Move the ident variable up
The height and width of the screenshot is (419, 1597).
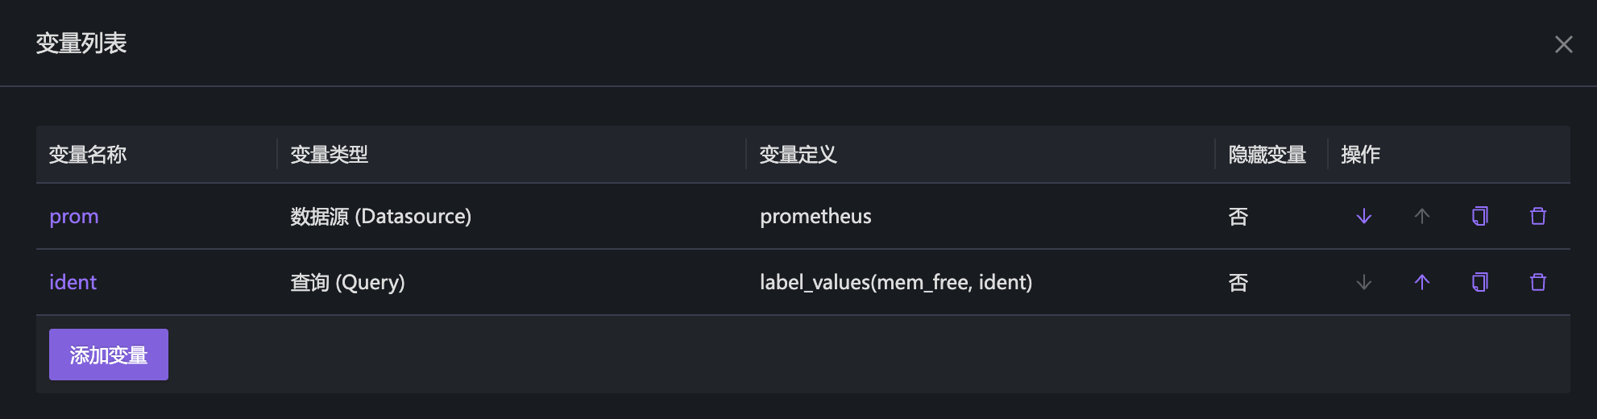pyautogui.click(x=1422, y=282)
